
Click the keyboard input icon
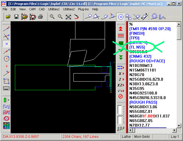[6, 88]
